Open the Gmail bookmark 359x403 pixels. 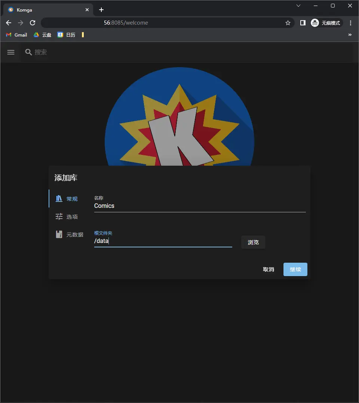click(x=16, y=35)
